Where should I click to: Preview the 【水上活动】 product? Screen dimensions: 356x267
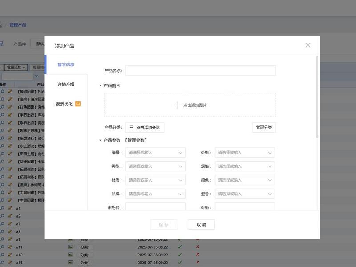(x=2, y=146)
